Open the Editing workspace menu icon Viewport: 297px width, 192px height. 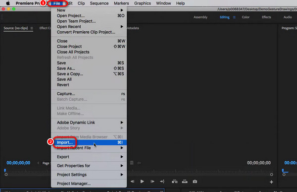tap(234, 17)
